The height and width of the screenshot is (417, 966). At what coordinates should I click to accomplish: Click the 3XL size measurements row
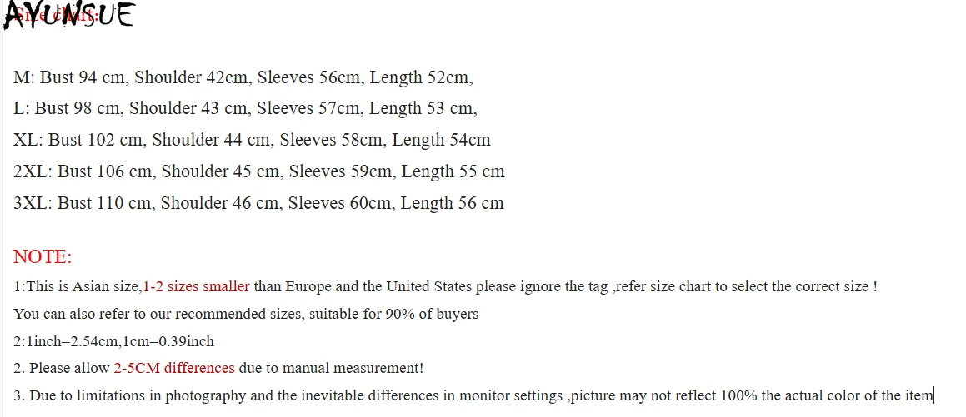point(258,203)
